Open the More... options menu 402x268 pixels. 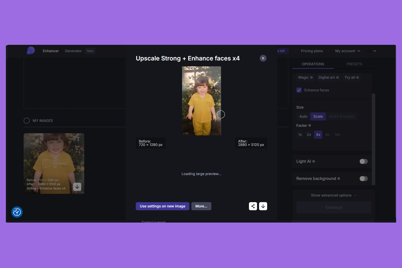(x=201, y=206)
